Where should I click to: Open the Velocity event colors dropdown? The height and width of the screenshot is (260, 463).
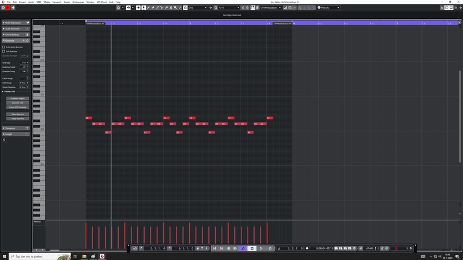(x=329, y=8)
